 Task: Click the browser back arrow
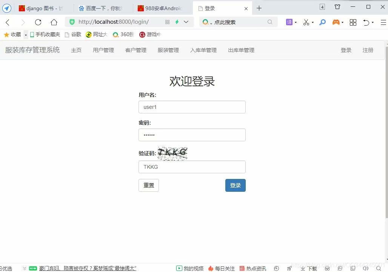tap(8, 23)
